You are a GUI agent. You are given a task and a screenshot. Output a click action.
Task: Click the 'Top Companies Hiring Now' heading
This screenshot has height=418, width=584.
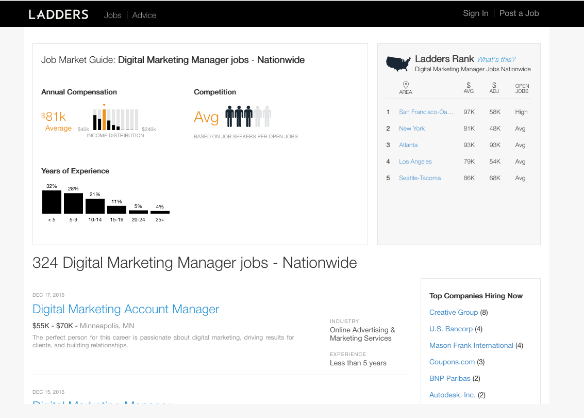[x=476, y=296]
